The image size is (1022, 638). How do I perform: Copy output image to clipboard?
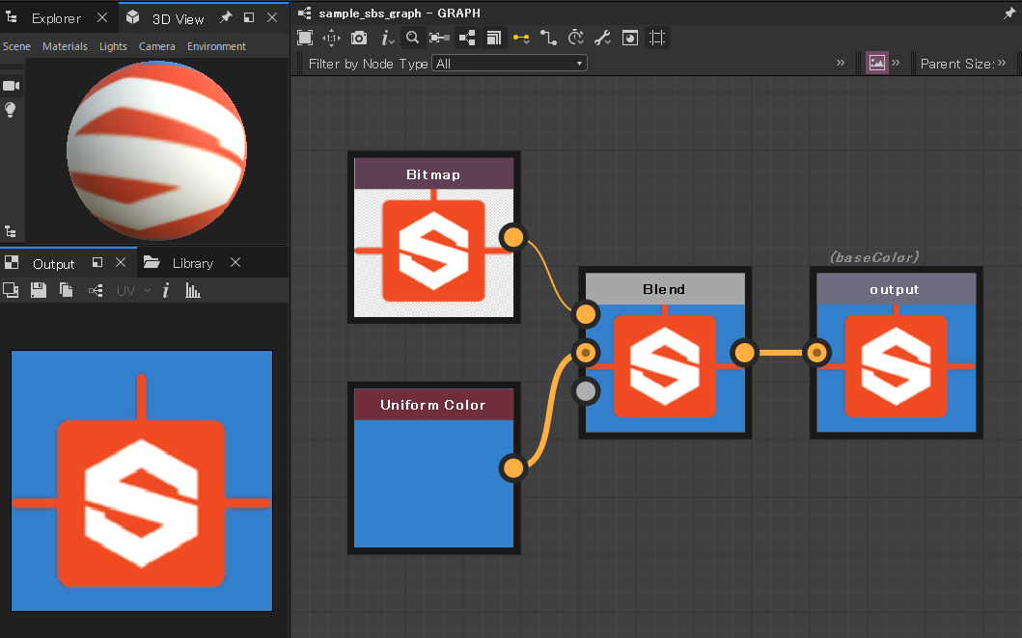66,290
